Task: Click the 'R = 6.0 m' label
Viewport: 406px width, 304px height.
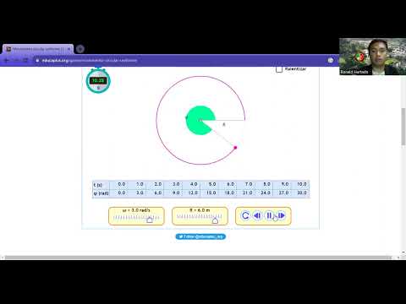Action: (x=200, y=210)
